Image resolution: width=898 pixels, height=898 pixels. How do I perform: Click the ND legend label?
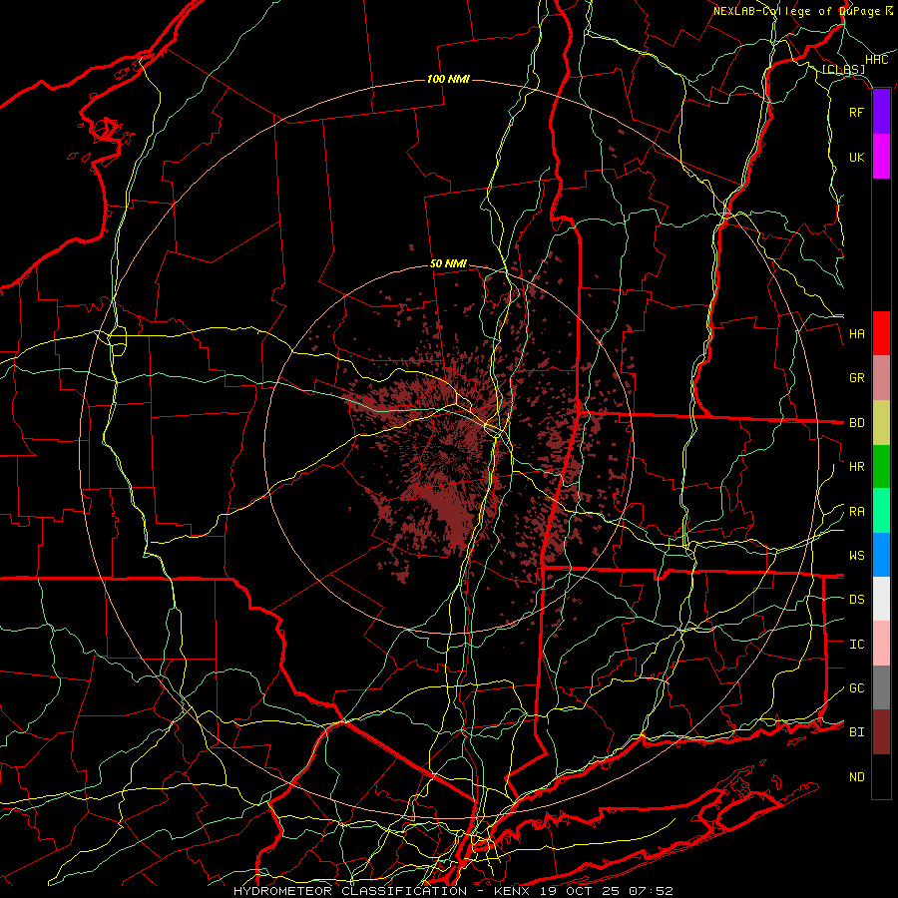click(x=856, y=777)
